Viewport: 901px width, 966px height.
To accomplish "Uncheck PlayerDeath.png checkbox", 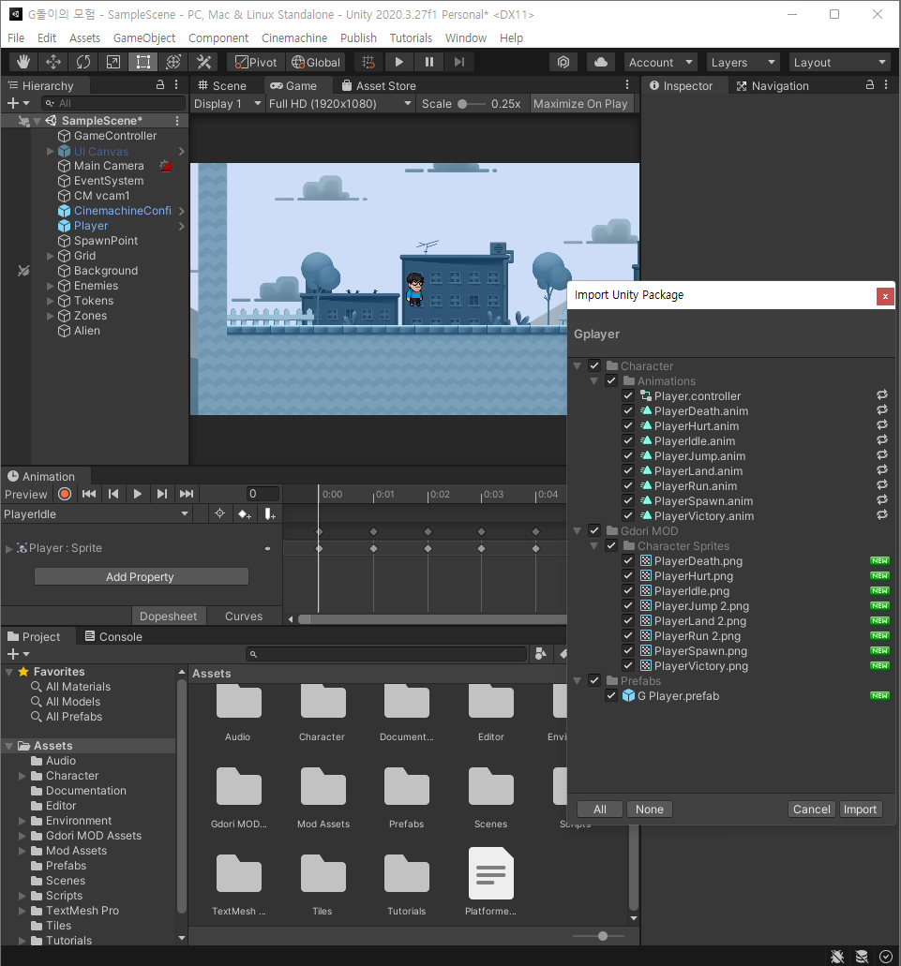I will click(x=628, y=560).
